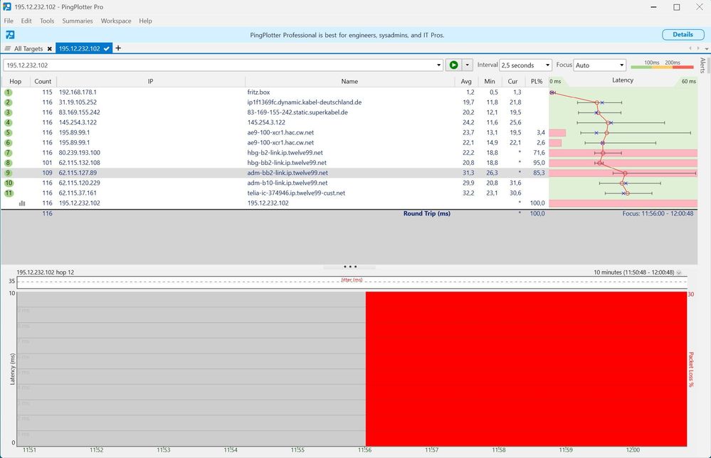Open the trace options arrow beside the play button
Image resolution: width=711 pixels, height=458 pixels.
pos(468,65)
